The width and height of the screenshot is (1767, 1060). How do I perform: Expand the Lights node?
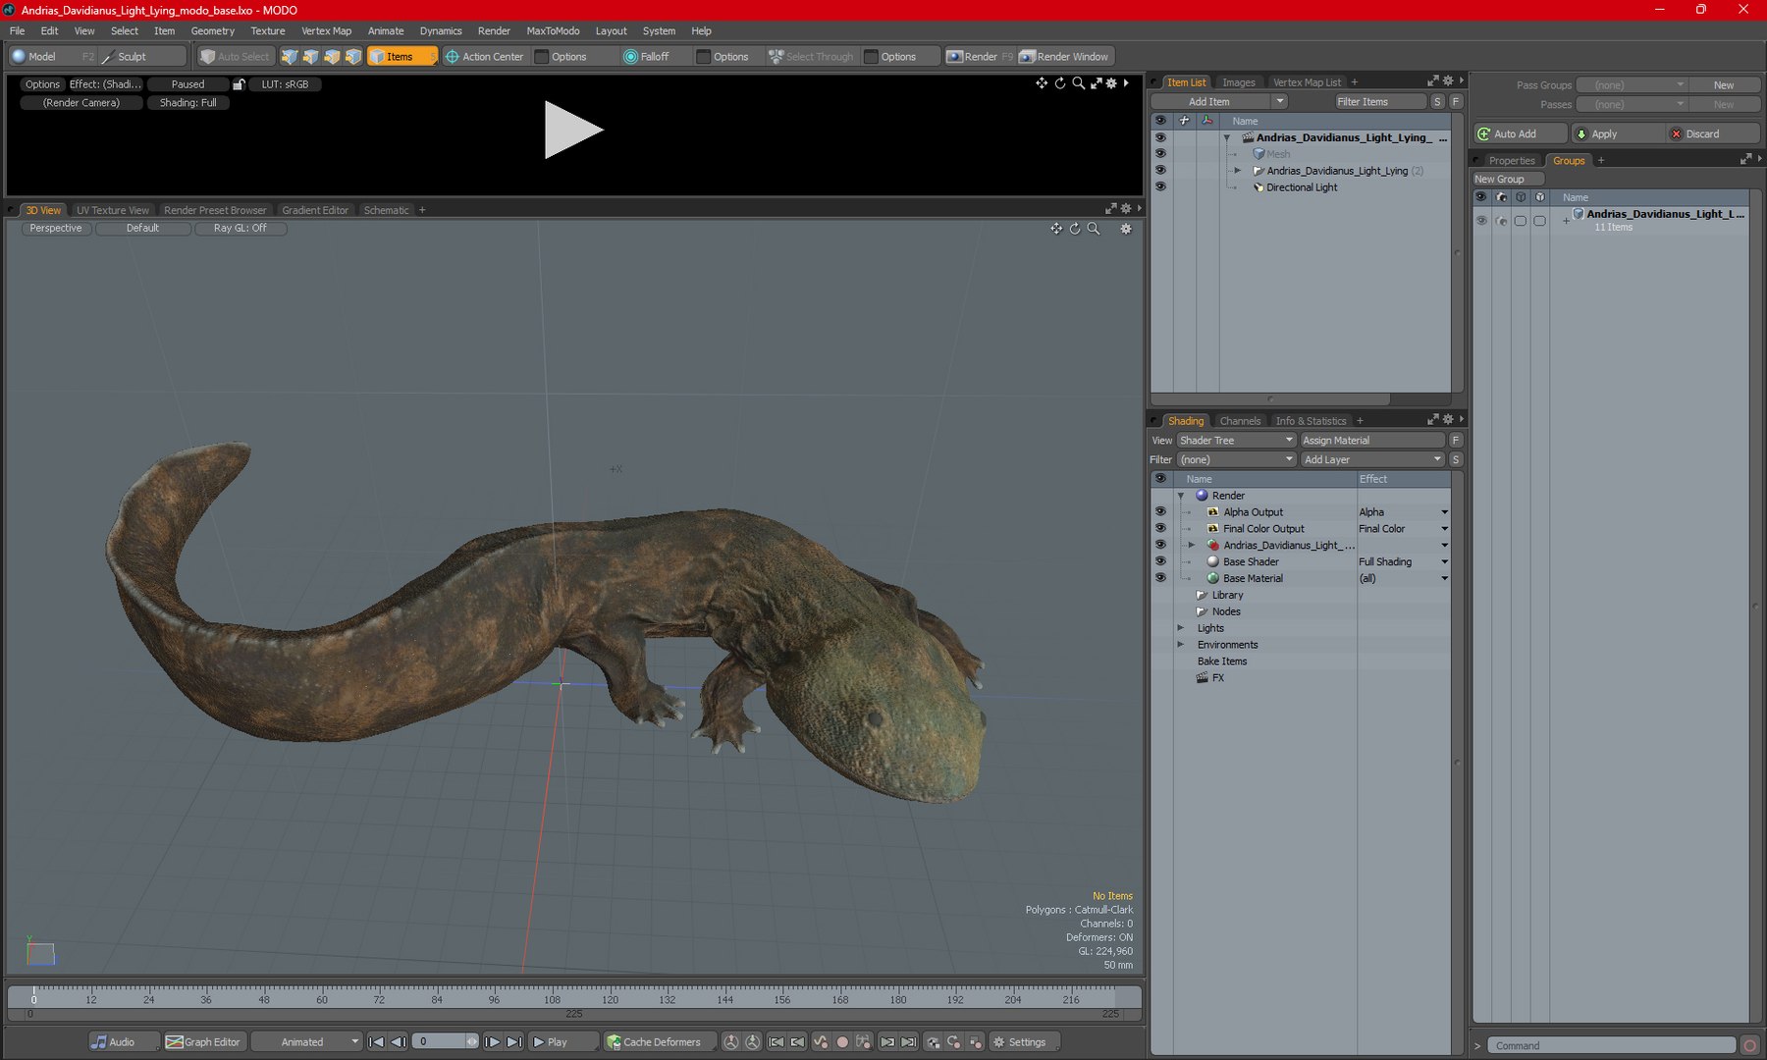tap(1181, 628)
